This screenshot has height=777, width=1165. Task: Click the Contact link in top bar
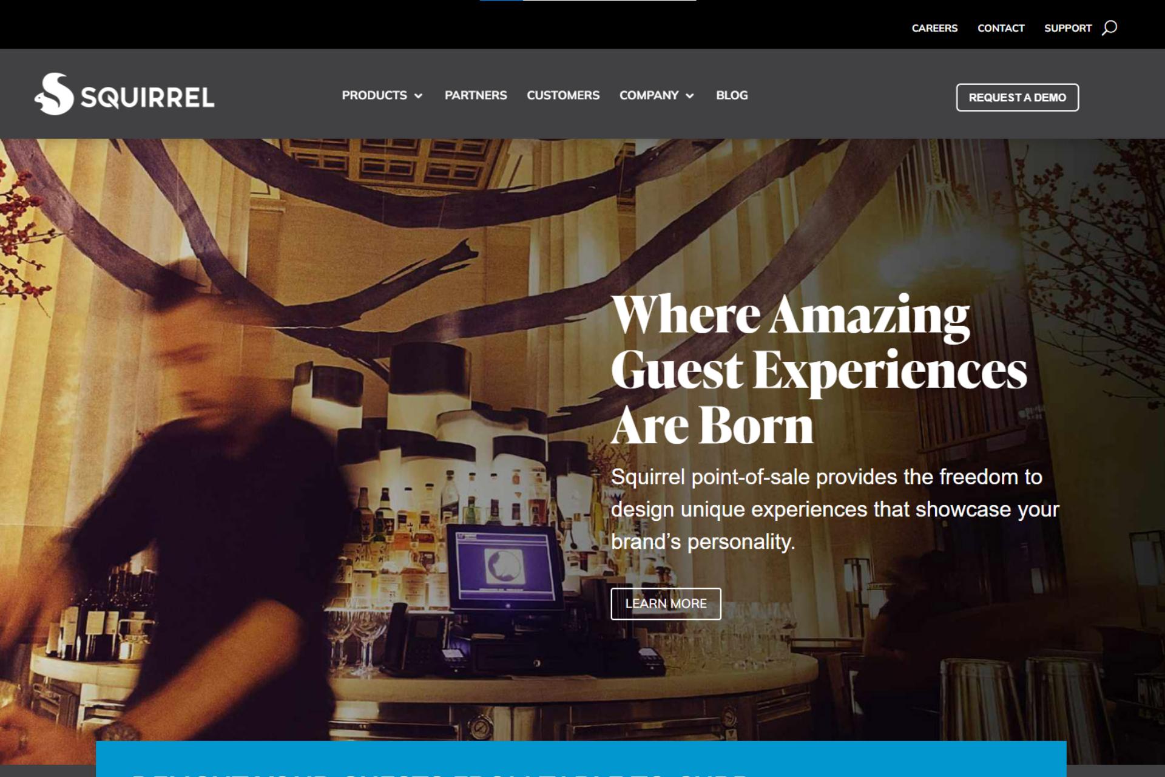click(1001, 28)
